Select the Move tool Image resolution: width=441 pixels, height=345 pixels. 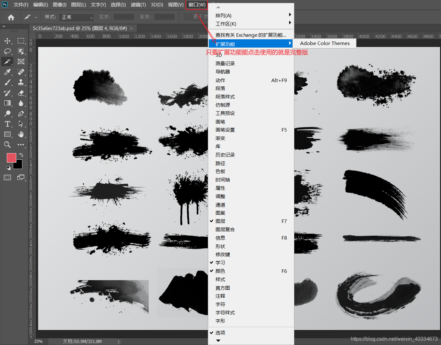[7, 41]
